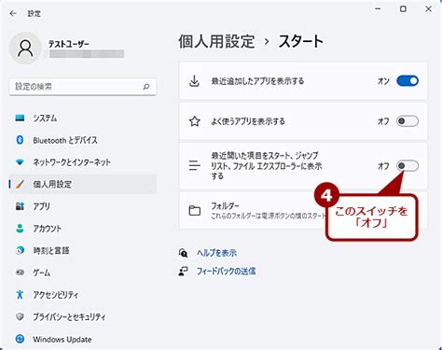Click the star icon for most used apps
442x350 pixels.
coord(195,121)
